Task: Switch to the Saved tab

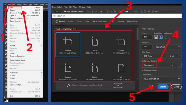Action: coord(71,22)
